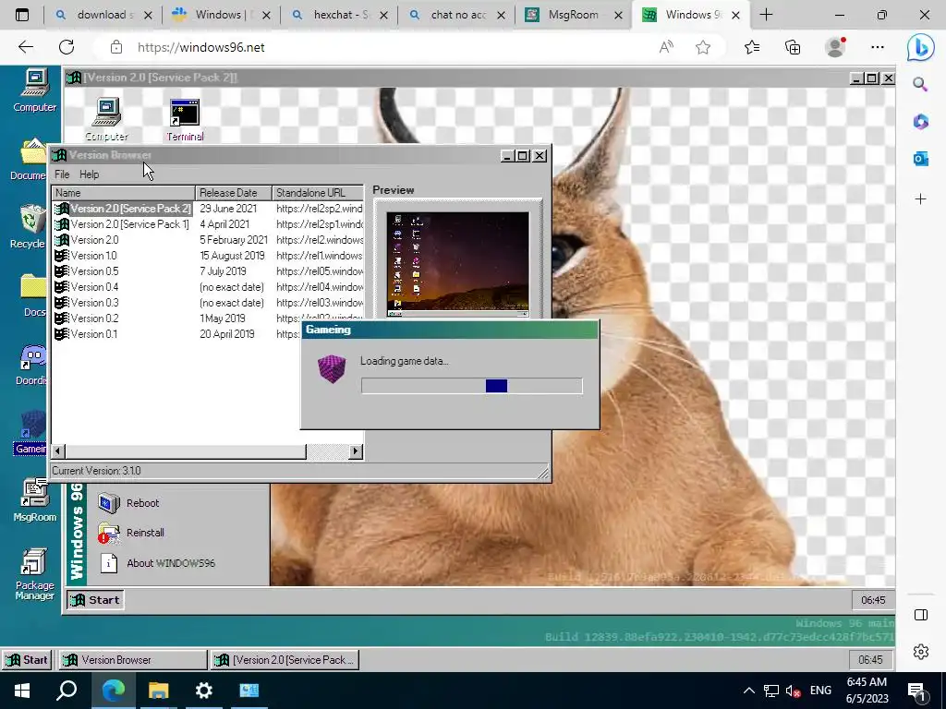The image size is (946, 709).
Task: Open Windows Start menu on the host taskbar
Action: 22,691
